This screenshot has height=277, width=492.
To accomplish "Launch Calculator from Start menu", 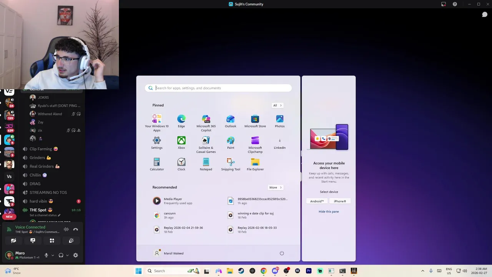I will [157, 164].
